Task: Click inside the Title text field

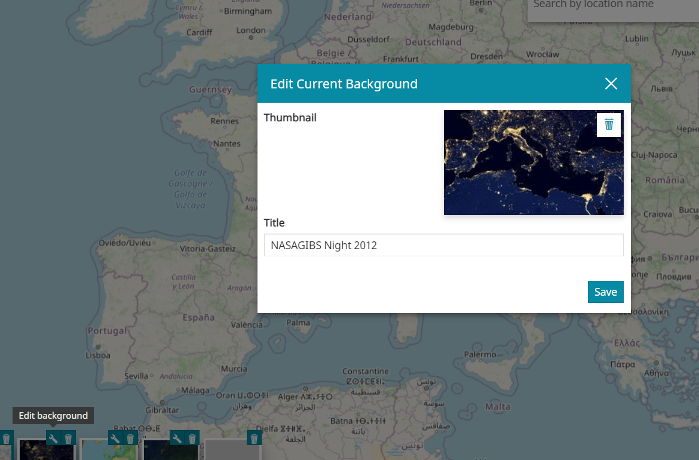Action: tap(443, 245)
